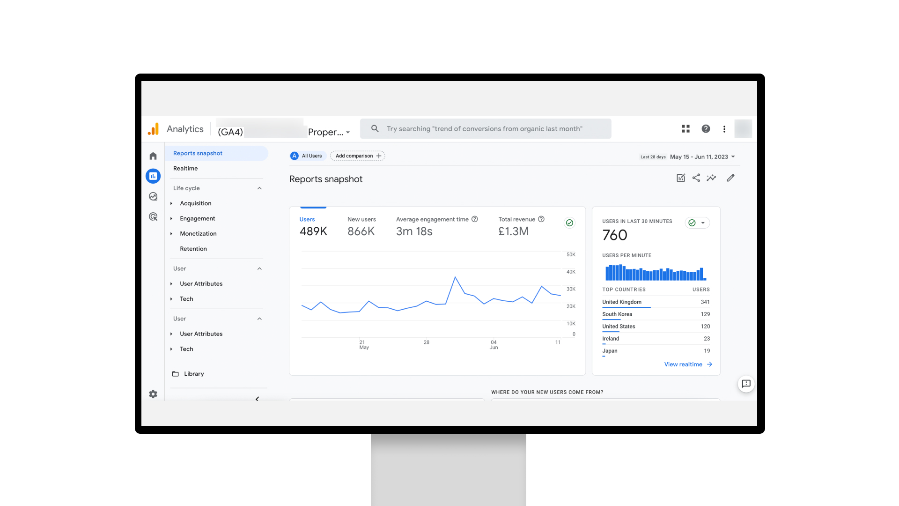
Task: Click the Add comparison button
Action: pyautogui.click(x=358, y=156)
